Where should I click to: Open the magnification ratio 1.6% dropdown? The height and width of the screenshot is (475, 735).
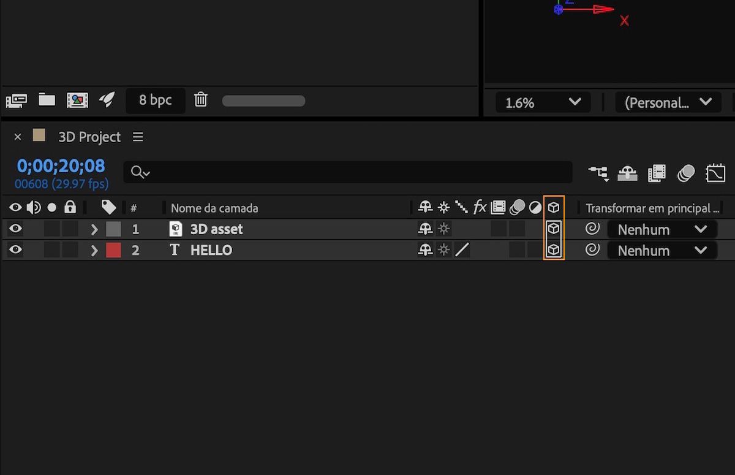[x=543, y=102]
